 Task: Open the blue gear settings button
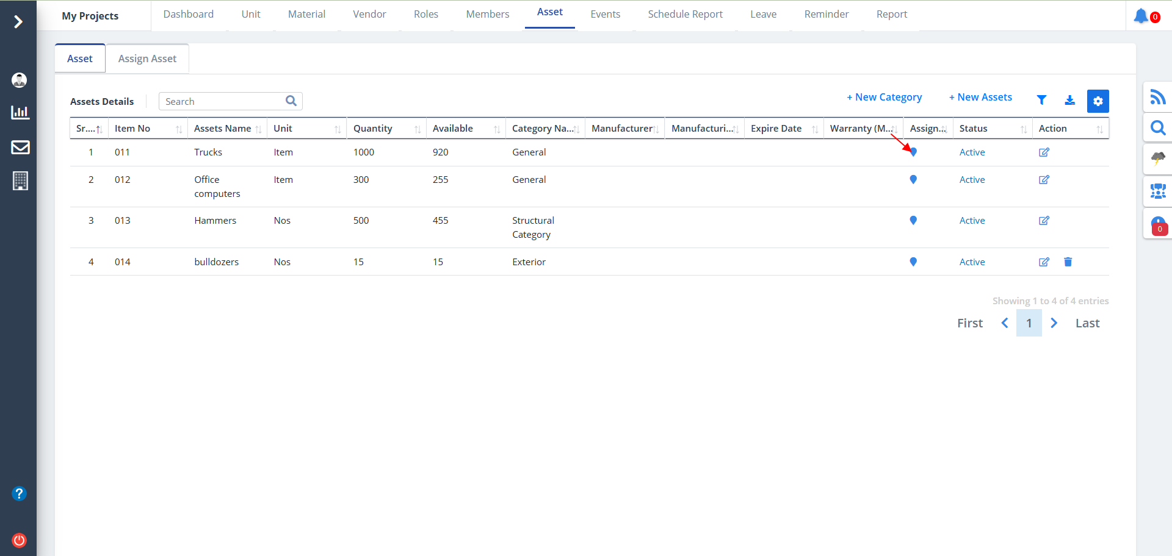click(1098, 101)
